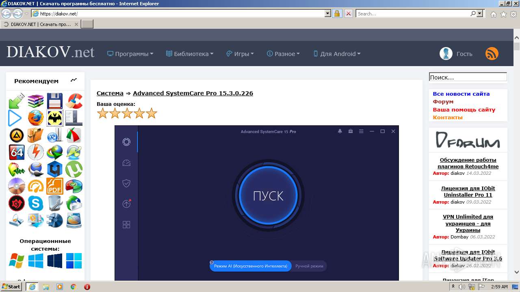Viewport: 520px width, 292px height.
Task: Open the Total Commander floppy disk icon
Action: [55, 101]
